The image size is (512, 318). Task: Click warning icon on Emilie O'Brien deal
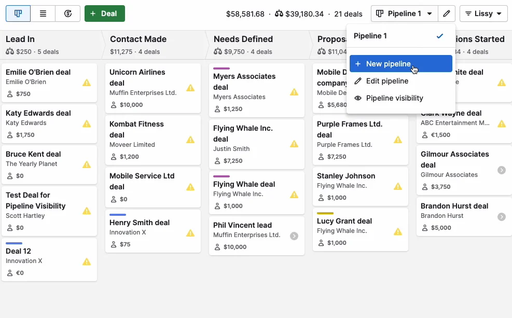(87, 82)
